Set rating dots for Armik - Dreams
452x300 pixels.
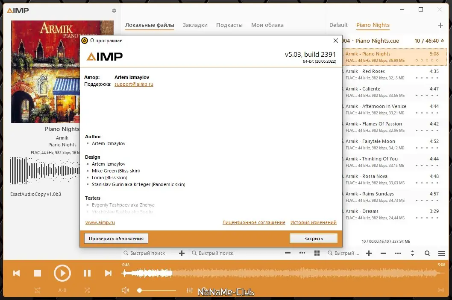427,218
